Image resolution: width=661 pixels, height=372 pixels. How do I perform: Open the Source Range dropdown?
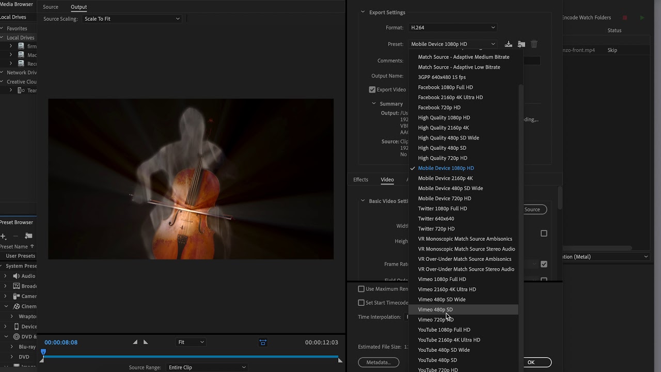(207, 367)
